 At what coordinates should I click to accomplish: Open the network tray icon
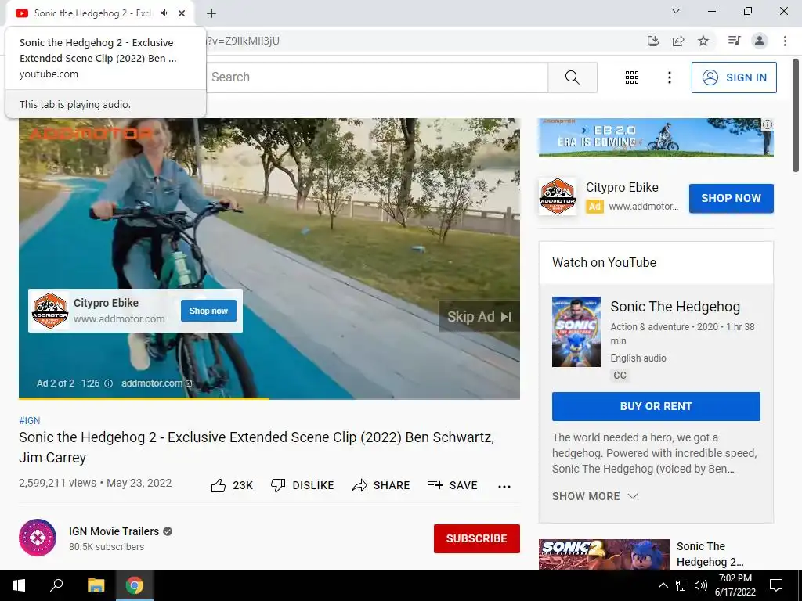tap(681, 585)
